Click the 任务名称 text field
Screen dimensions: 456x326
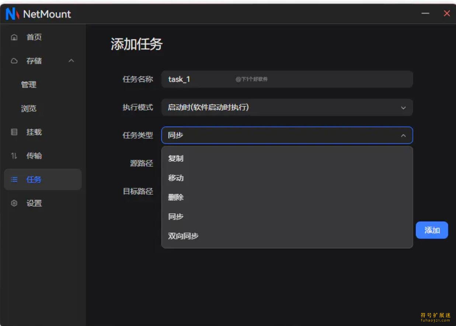[287, 79]
